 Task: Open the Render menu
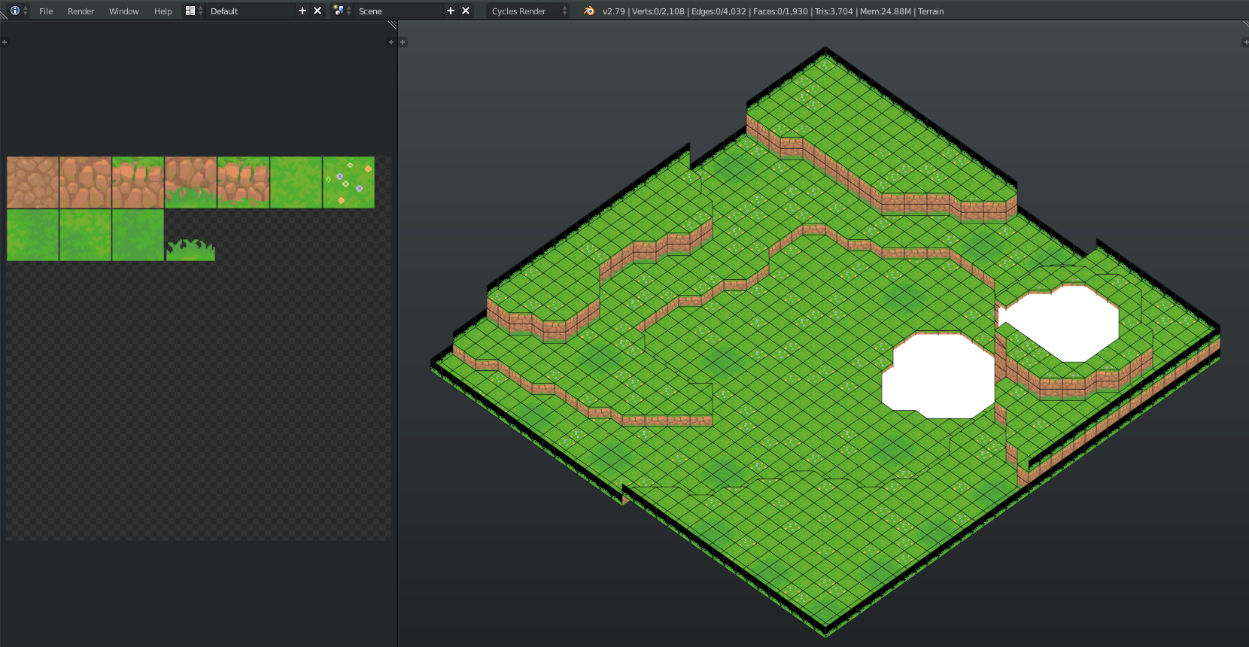(x=81, y=11)
